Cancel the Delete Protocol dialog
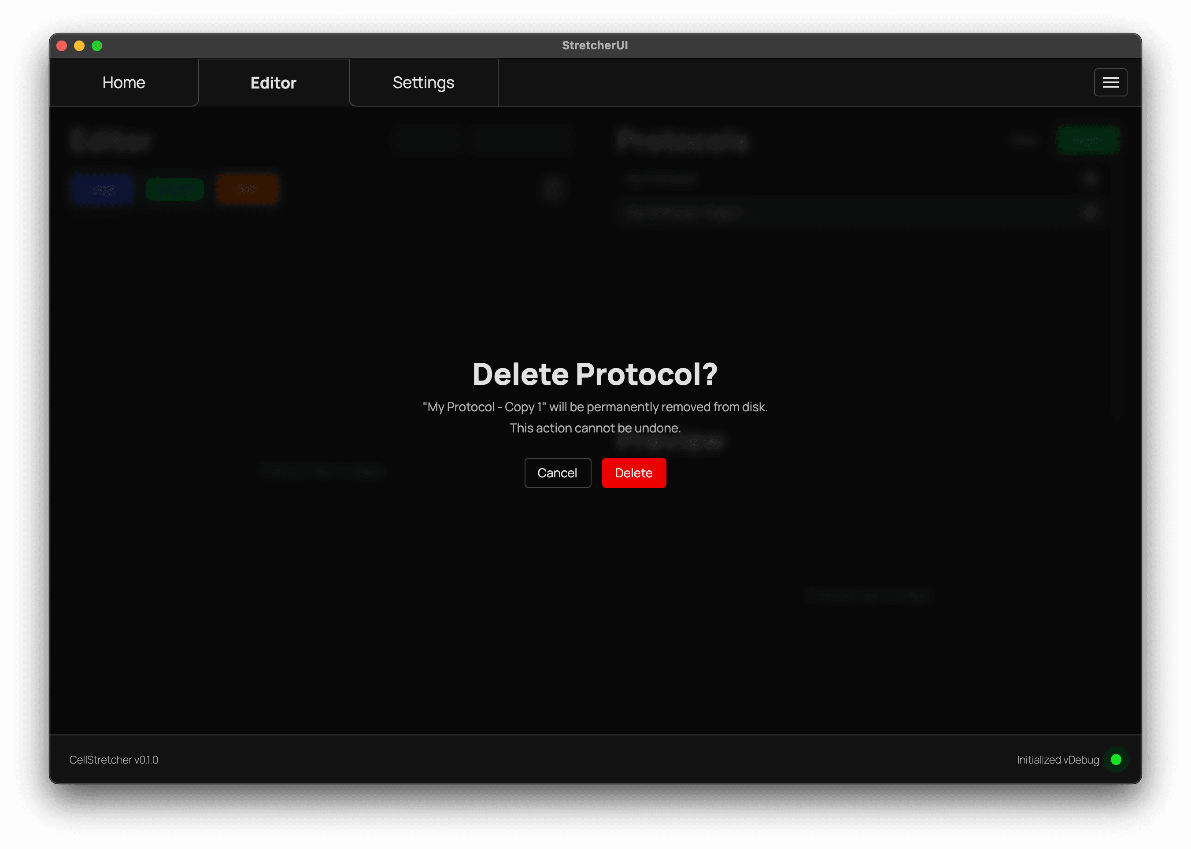 click(x=557, y=472)
